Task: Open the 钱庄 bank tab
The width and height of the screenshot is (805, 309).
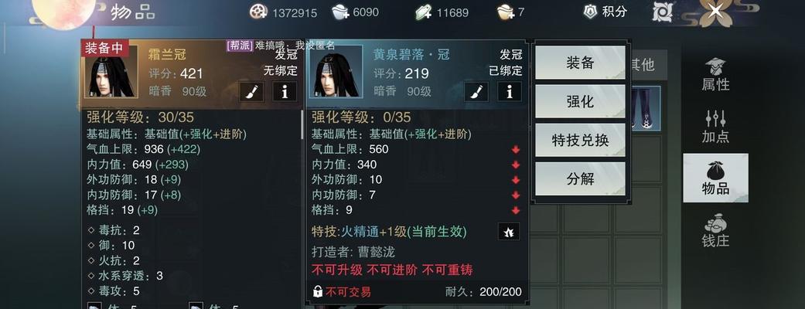Action: pos(715,230)
